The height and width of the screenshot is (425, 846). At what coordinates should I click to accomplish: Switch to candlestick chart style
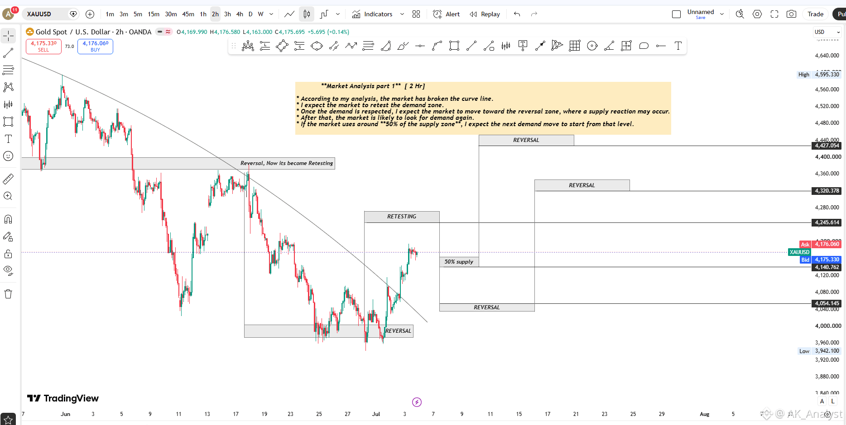pyautogui.click(x=307, y=14)
